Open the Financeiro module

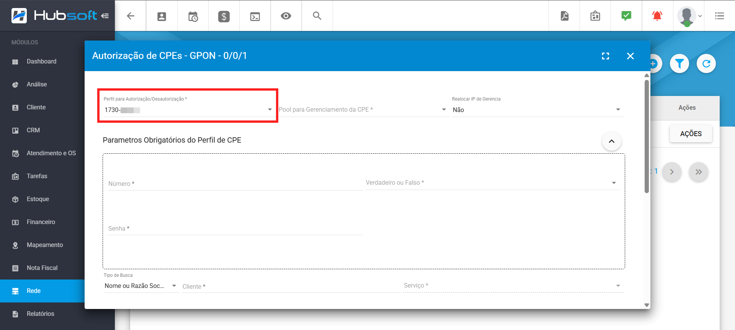(x=42, y=222)
